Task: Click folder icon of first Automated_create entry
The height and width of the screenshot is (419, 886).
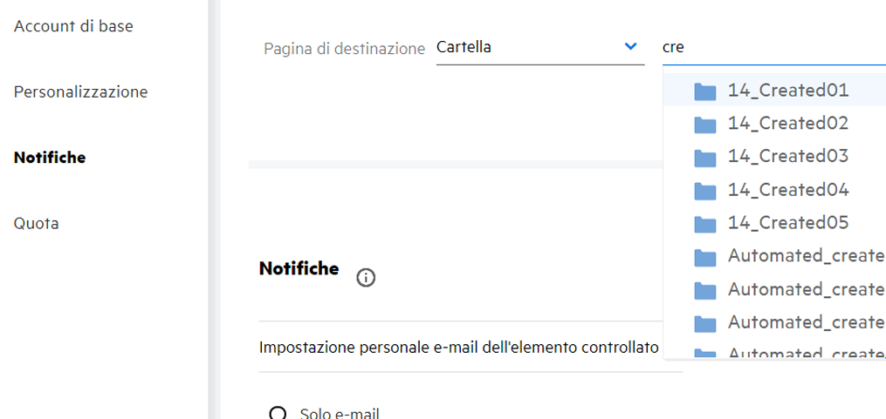Action: (705, 257)
